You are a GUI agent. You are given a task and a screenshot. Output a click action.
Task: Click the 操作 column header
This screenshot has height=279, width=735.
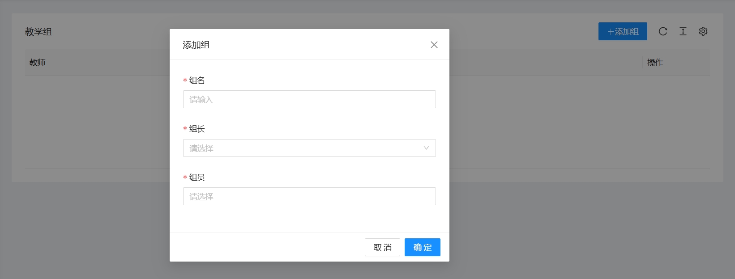(655, 63)
